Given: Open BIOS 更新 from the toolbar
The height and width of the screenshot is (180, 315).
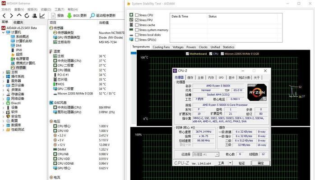Looking at the screenshot, I should point(77,16).
